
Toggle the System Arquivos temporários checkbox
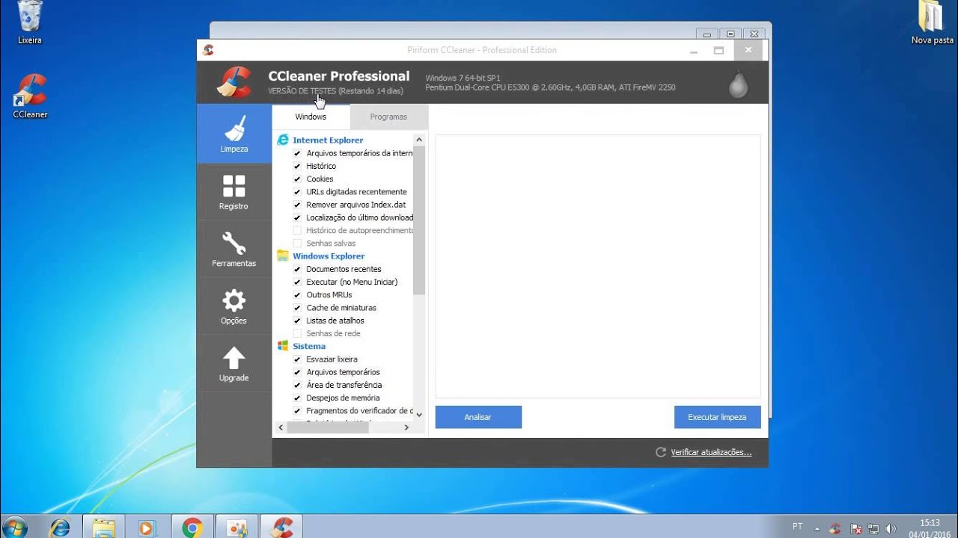(x=297, y=372)
